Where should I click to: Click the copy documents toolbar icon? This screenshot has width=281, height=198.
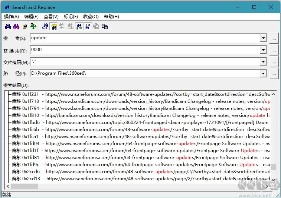[x=105, y=26]
